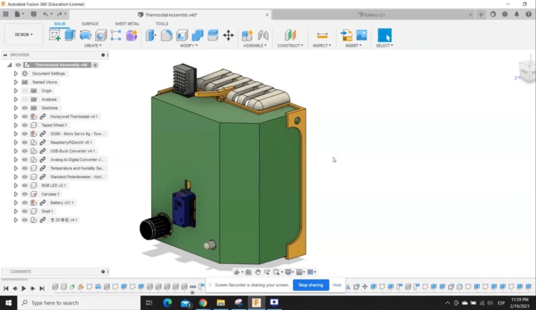Viewport: 536px width, 310px height.
Task: Hide the Carcass:1 component
Action: [25, 194]
